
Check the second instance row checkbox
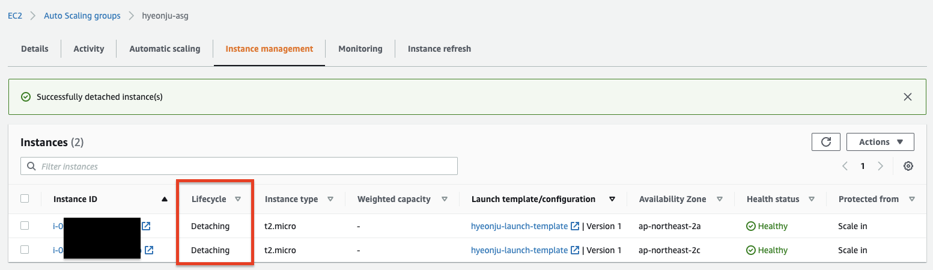point(25,250)
